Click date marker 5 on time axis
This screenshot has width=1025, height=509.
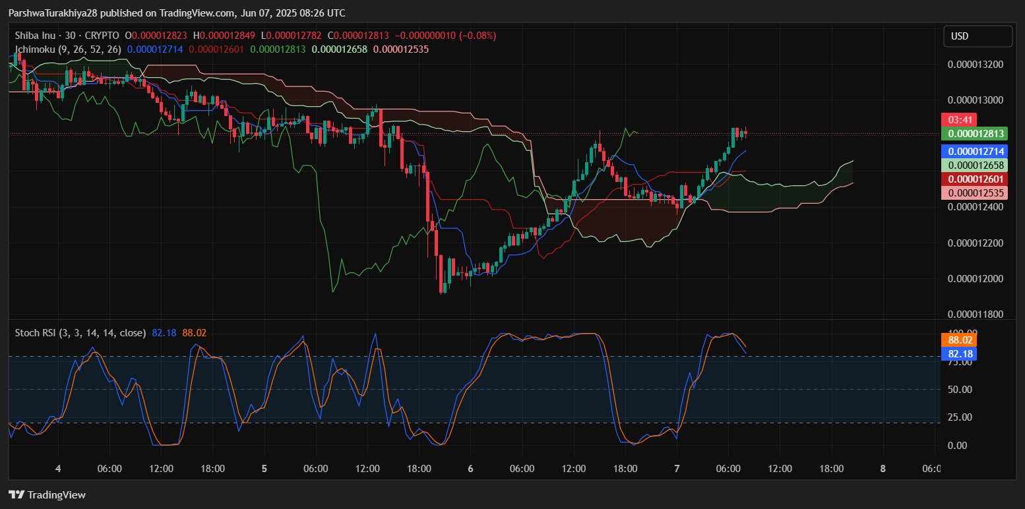(x=264, y=469)
